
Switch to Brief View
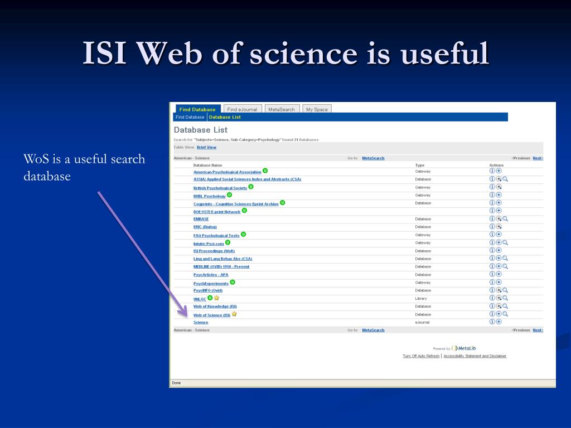pyautogui.click(x=206, y=147)
